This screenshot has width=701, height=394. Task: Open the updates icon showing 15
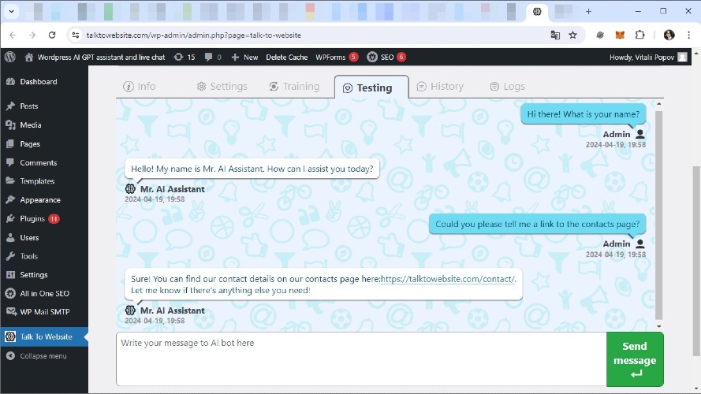(185, 58)
